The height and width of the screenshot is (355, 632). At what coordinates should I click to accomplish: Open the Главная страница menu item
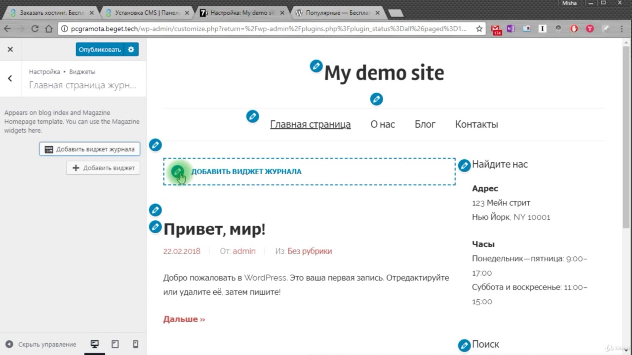(310, 124)
